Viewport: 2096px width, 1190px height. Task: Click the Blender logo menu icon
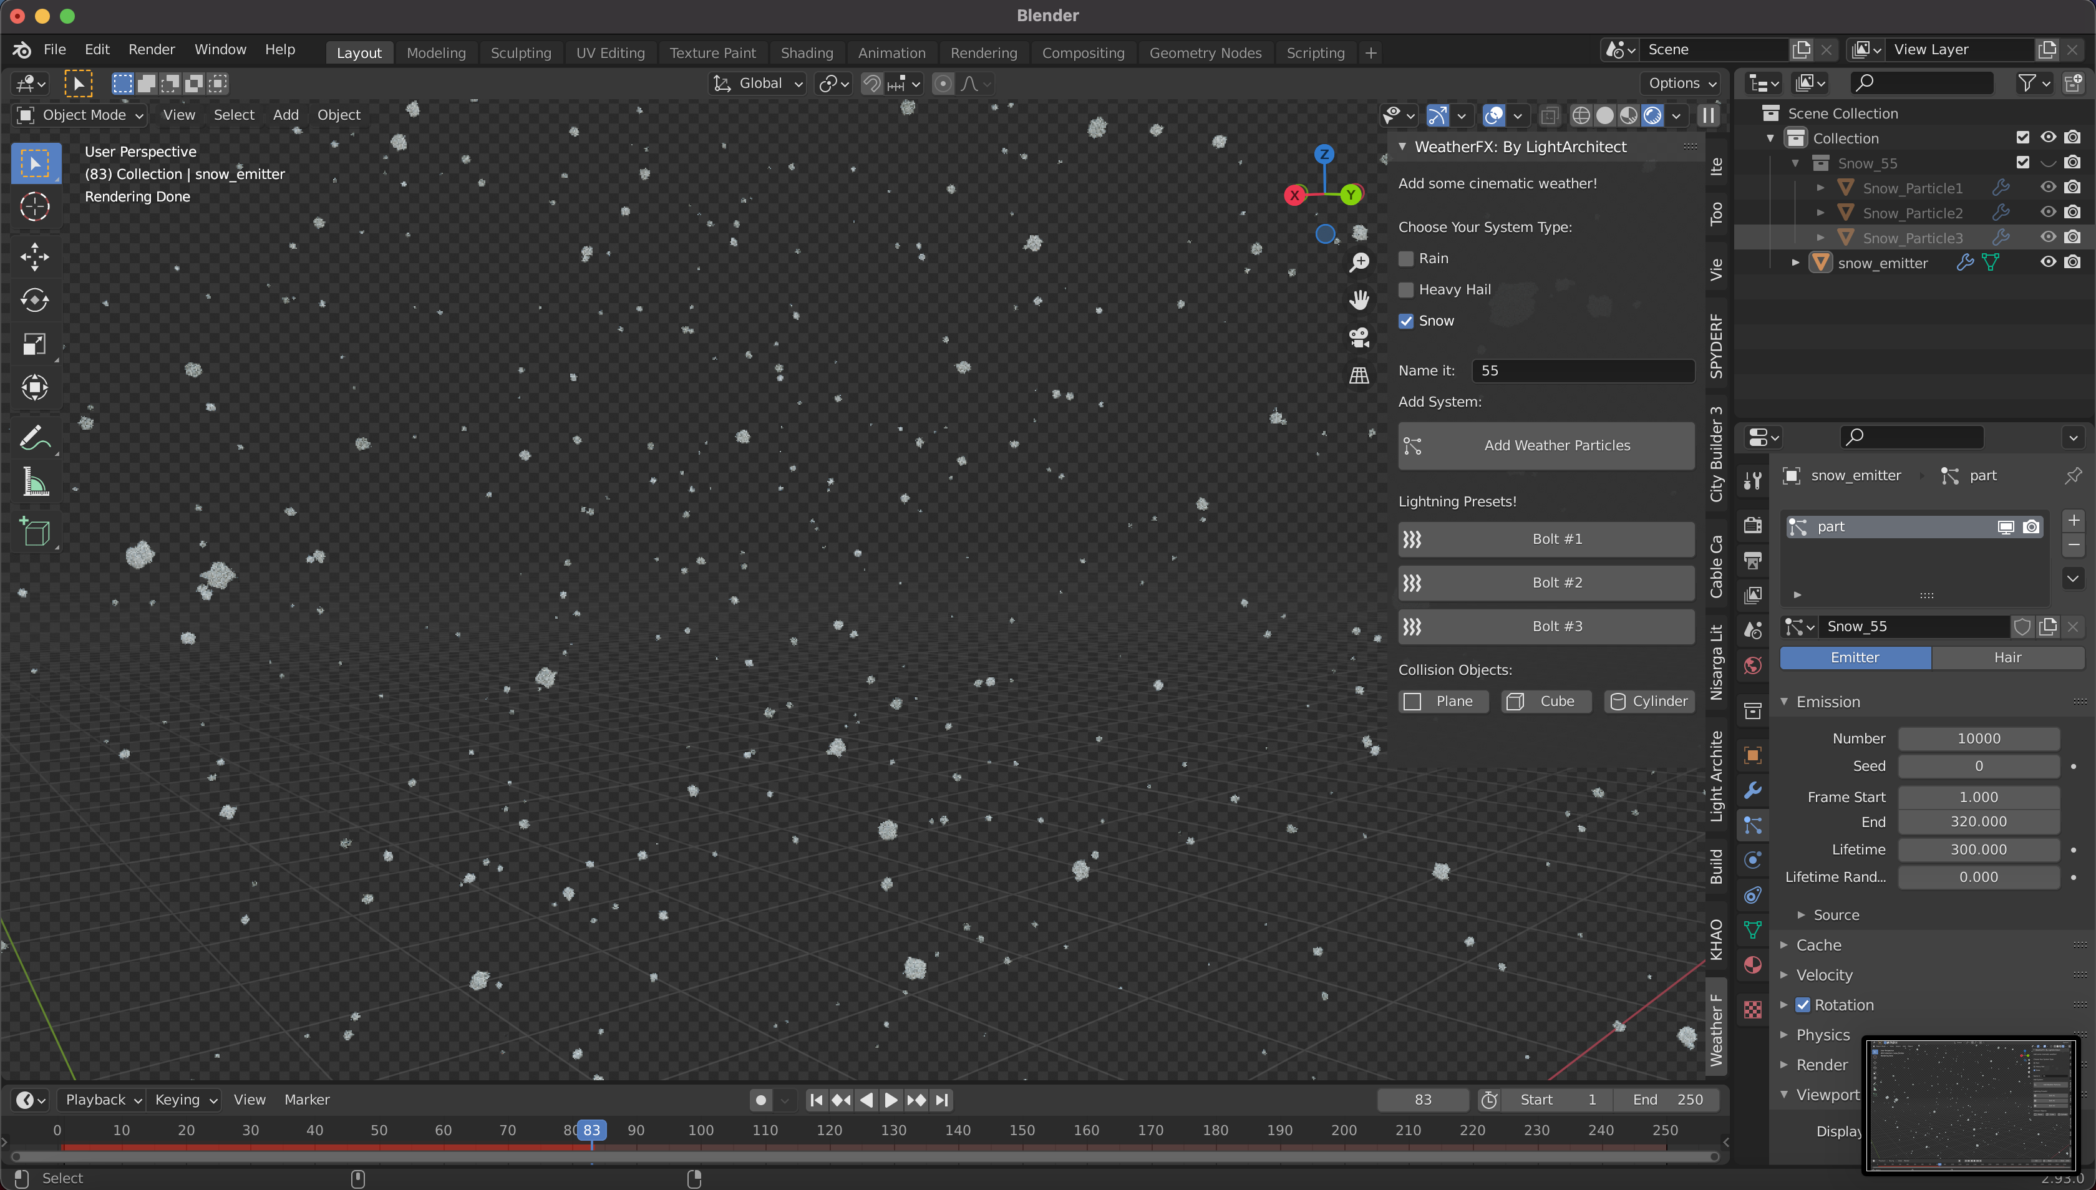click(22, 50)
